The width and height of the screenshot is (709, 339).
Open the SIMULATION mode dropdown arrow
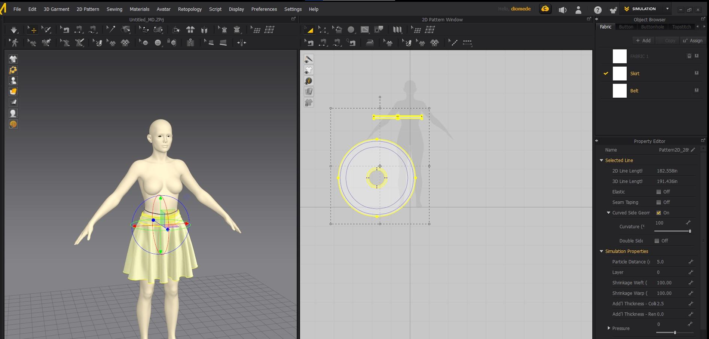(x=667, y=9)
